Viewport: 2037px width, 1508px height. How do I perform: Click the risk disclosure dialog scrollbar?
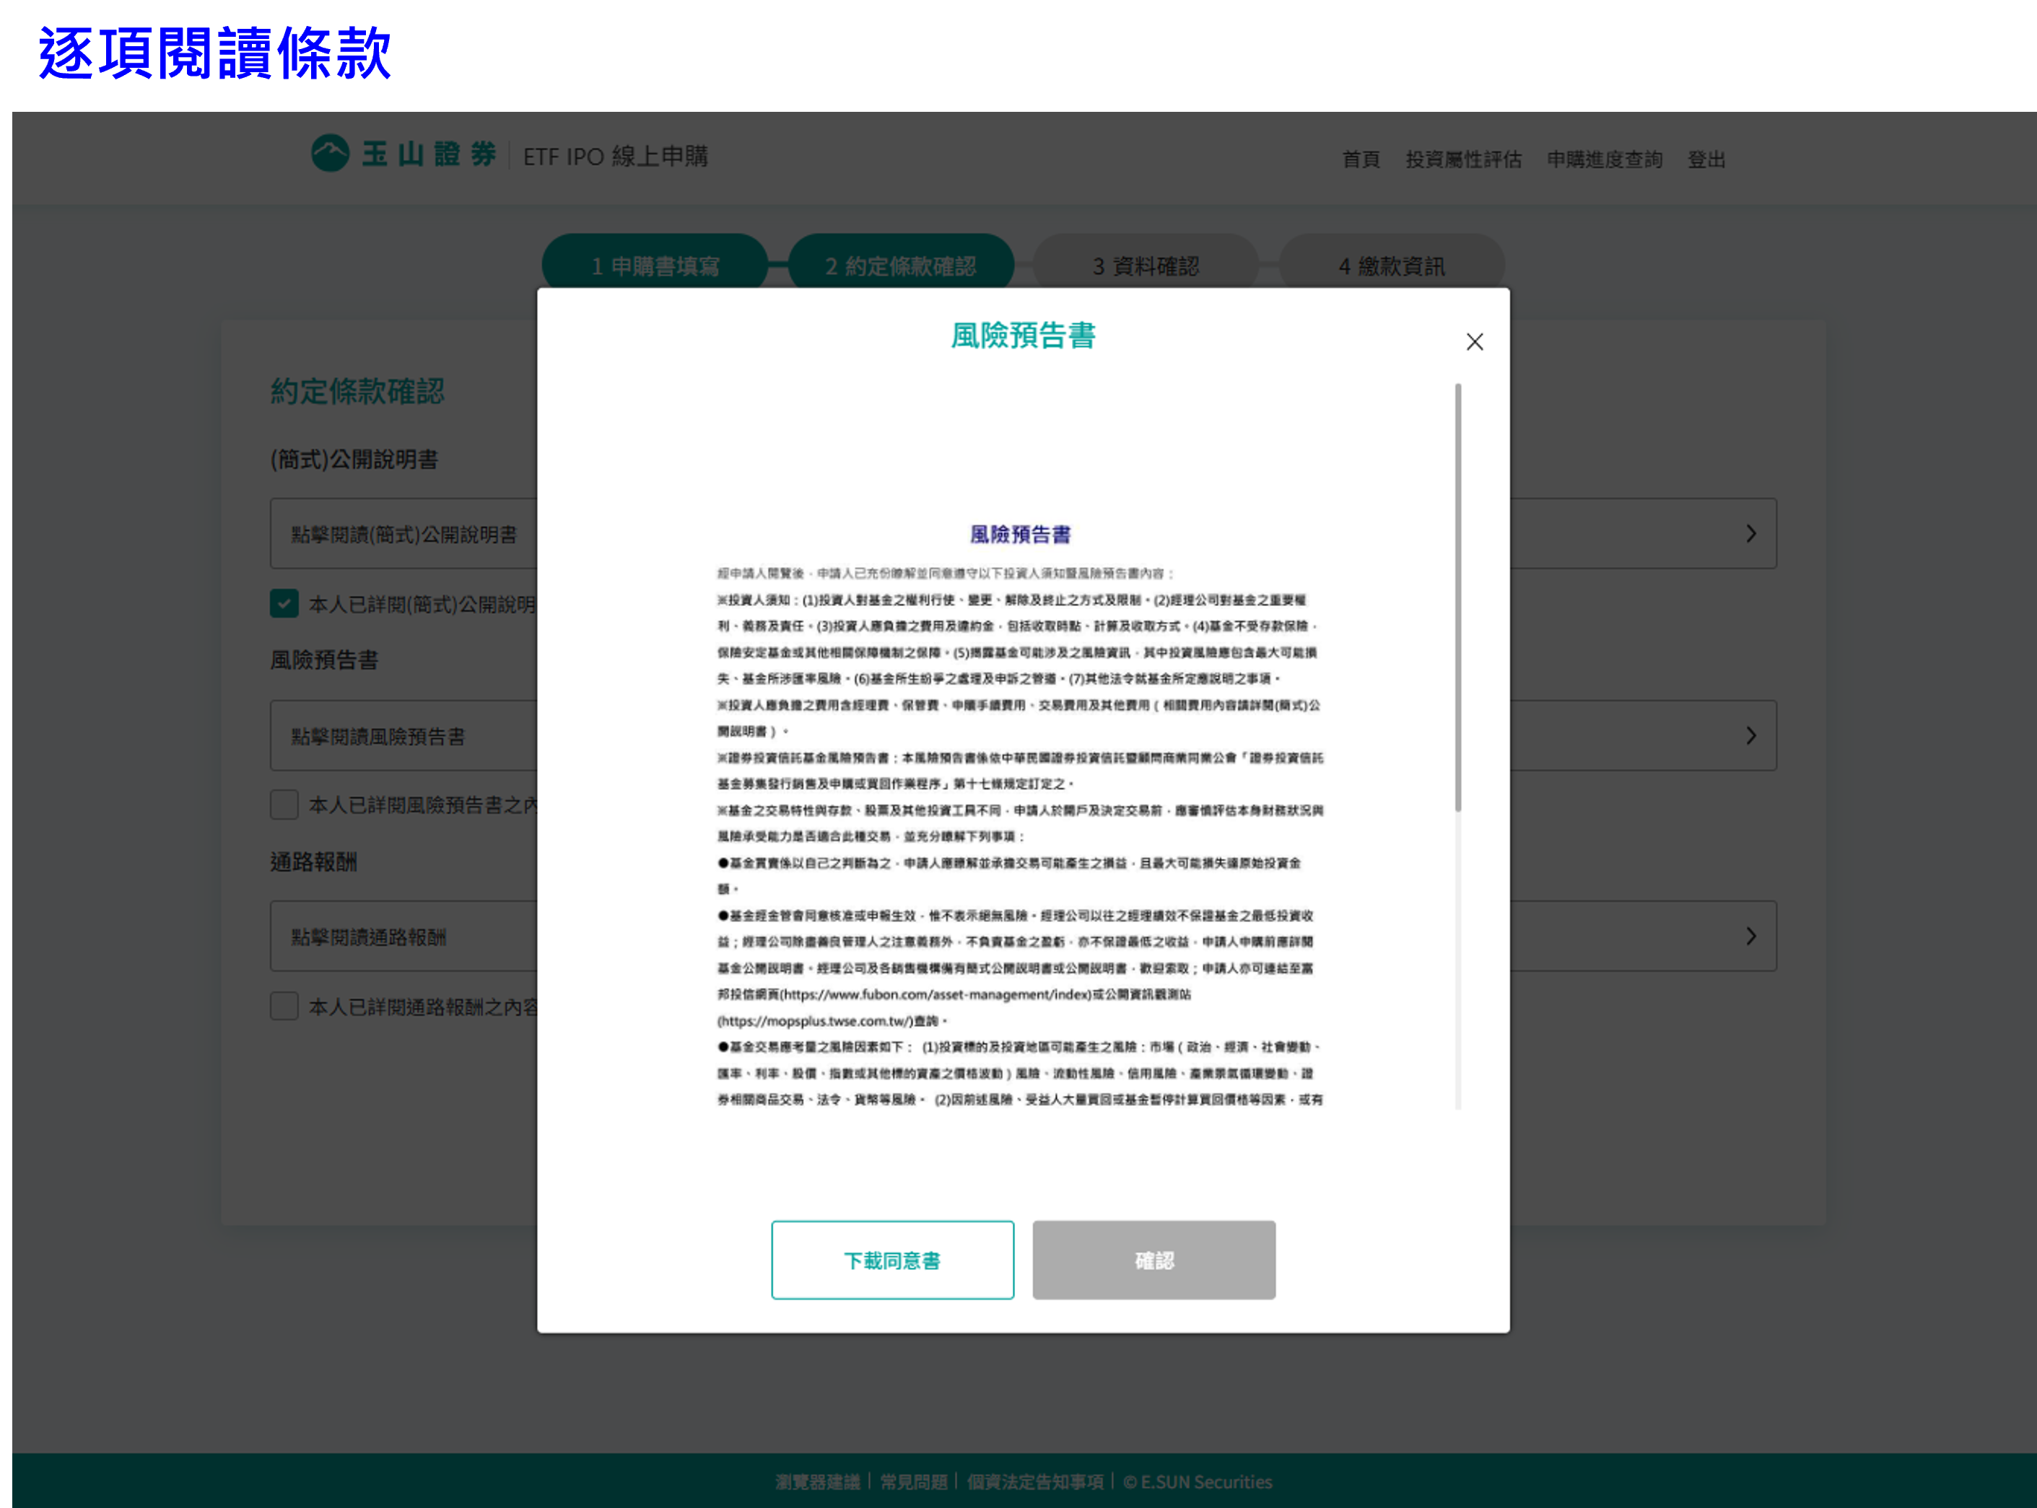1457,597
